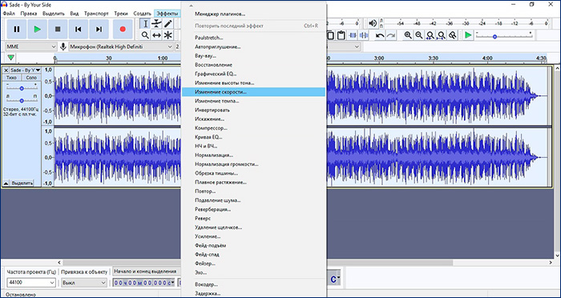Image resolution: width=561 pixels, height=298 pixels.
Task: Start recording with the red Record button
Action: click(x=123, y=30)
